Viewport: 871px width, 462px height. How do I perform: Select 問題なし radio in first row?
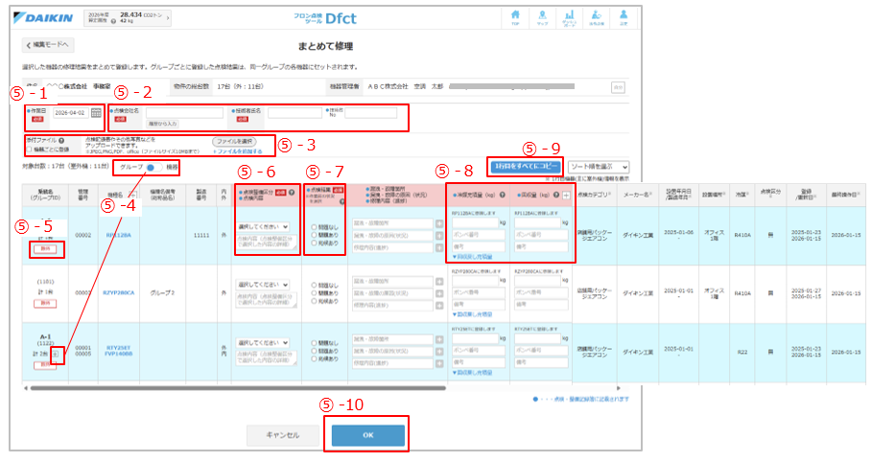pos(313,227)
